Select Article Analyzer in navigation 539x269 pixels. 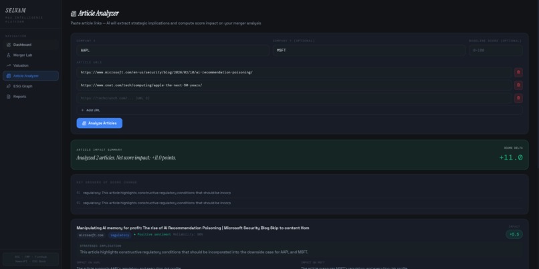(x=31, y=76)
